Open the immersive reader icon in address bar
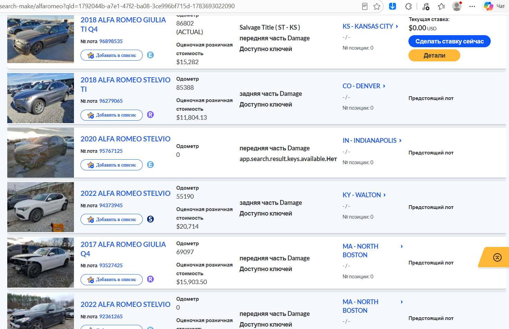 pyautogui.click(x=365, y=6)
